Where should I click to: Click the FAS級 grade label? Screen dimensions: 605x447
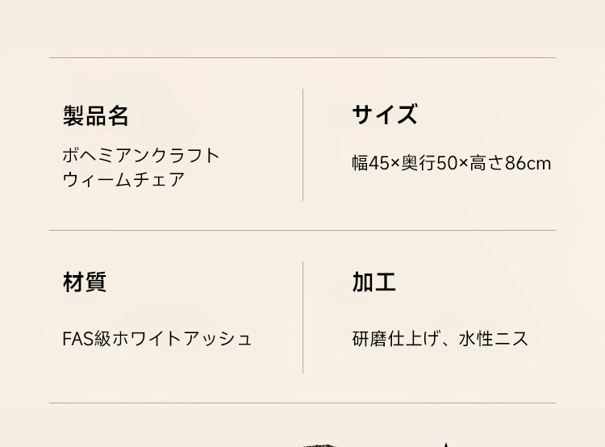(x=86, y=339)
